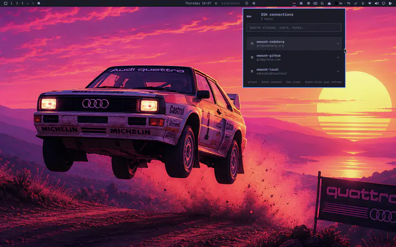396x247 pixels.
Task: Click the arrow on the omassh-local row
Action: [x=338, y=71]
